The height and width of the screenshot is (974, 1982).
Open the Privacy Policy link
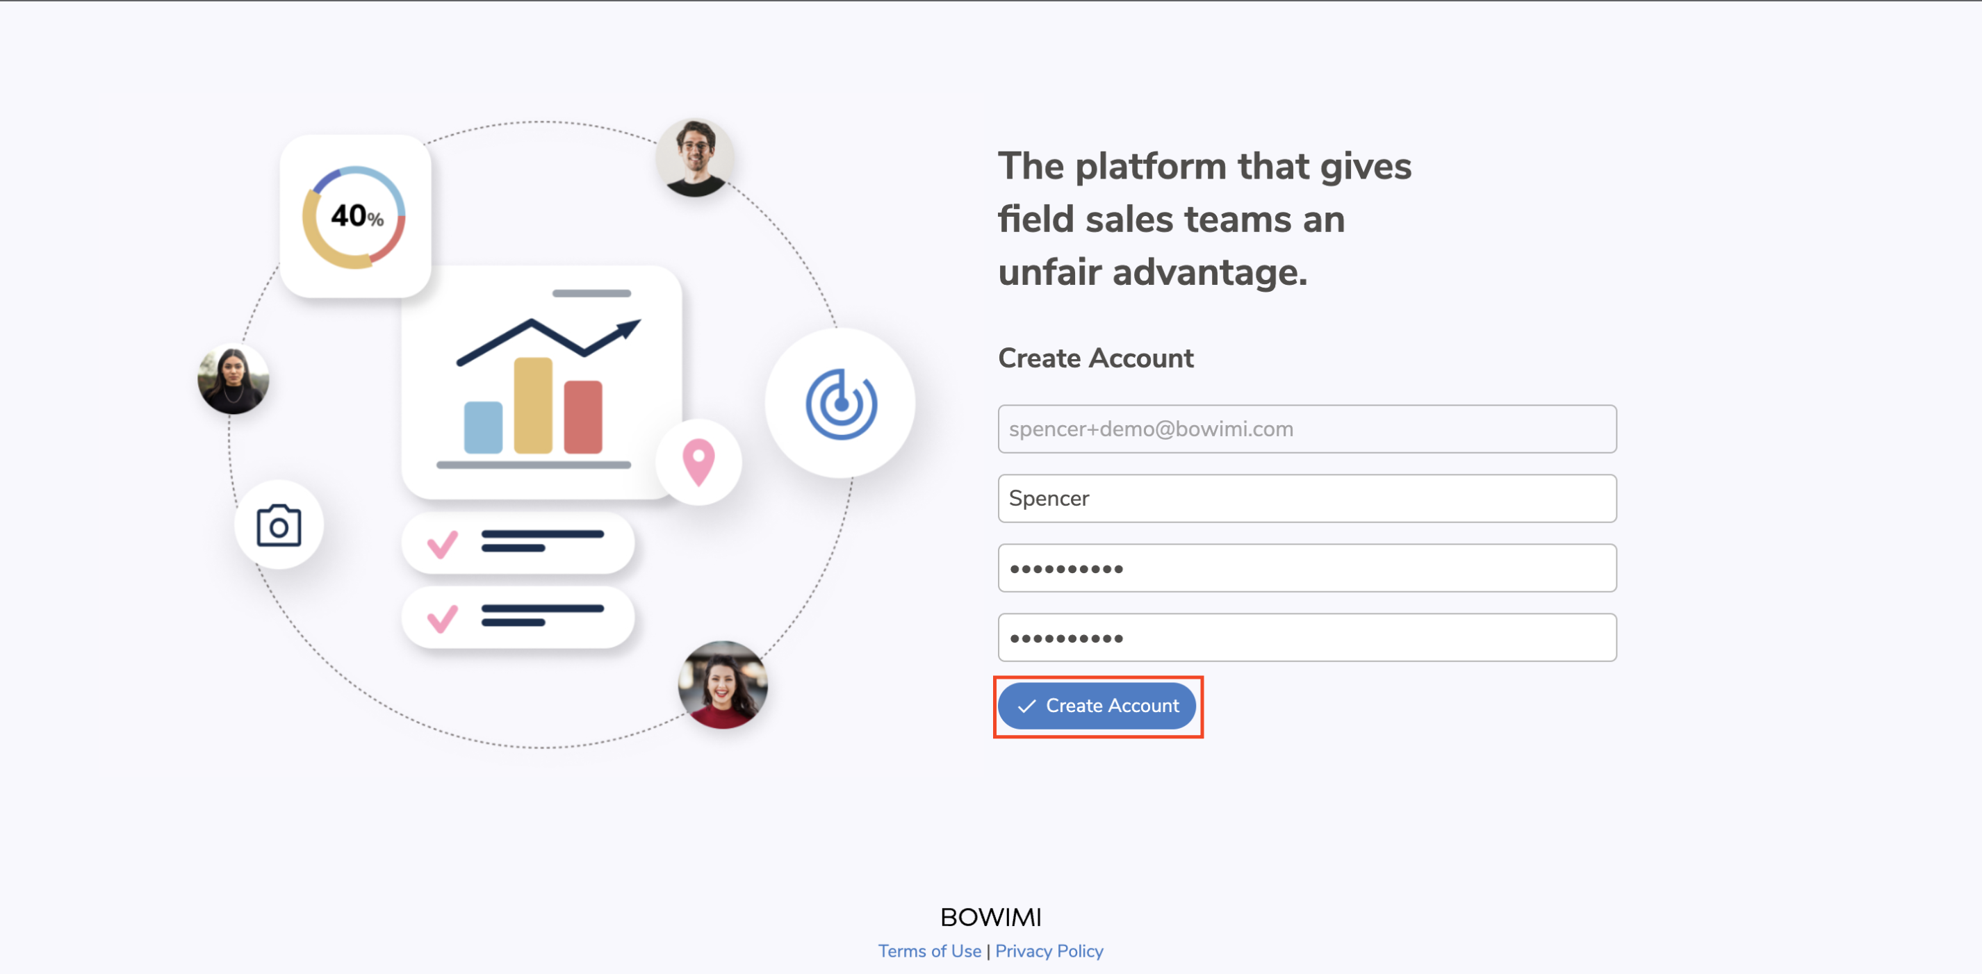pos(1049,951)
